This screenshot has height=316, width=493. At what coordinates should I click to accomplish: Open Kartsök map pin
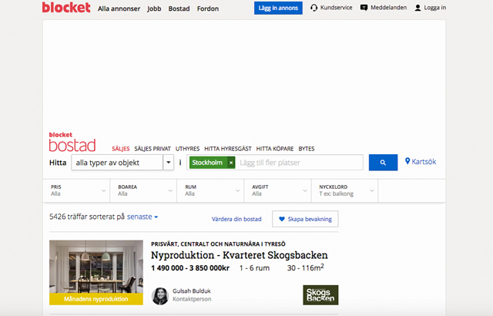tap(408, 162)
